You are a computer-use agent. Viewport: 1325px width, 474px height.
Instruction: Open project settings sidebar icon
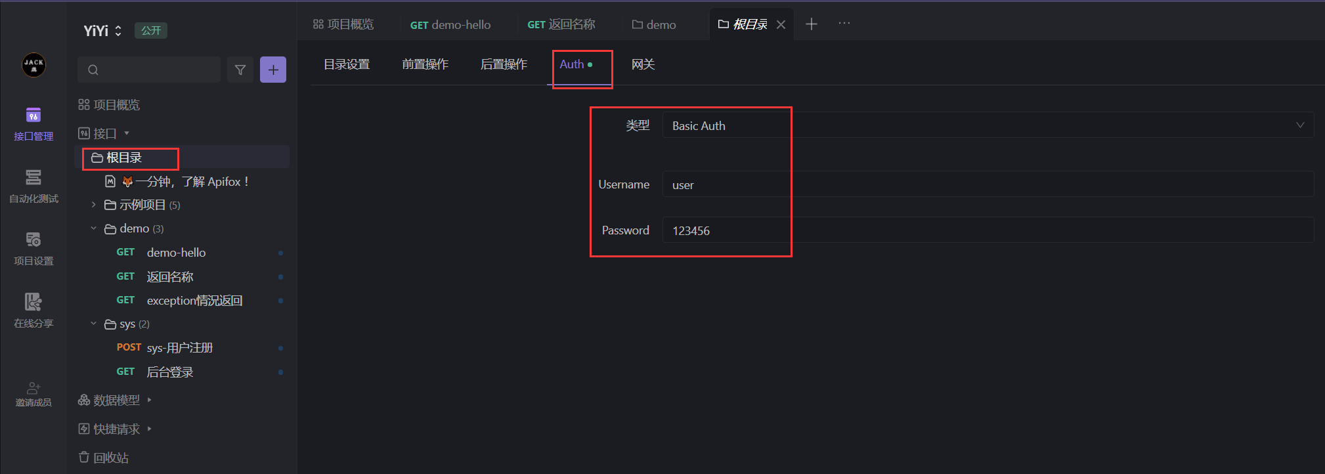tap(33, 248)
